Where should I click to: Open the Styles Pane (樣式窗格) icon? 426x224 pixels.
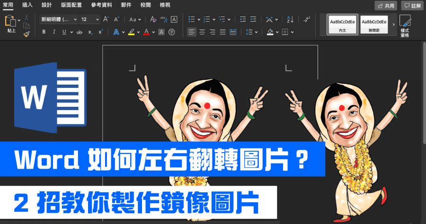405,26
